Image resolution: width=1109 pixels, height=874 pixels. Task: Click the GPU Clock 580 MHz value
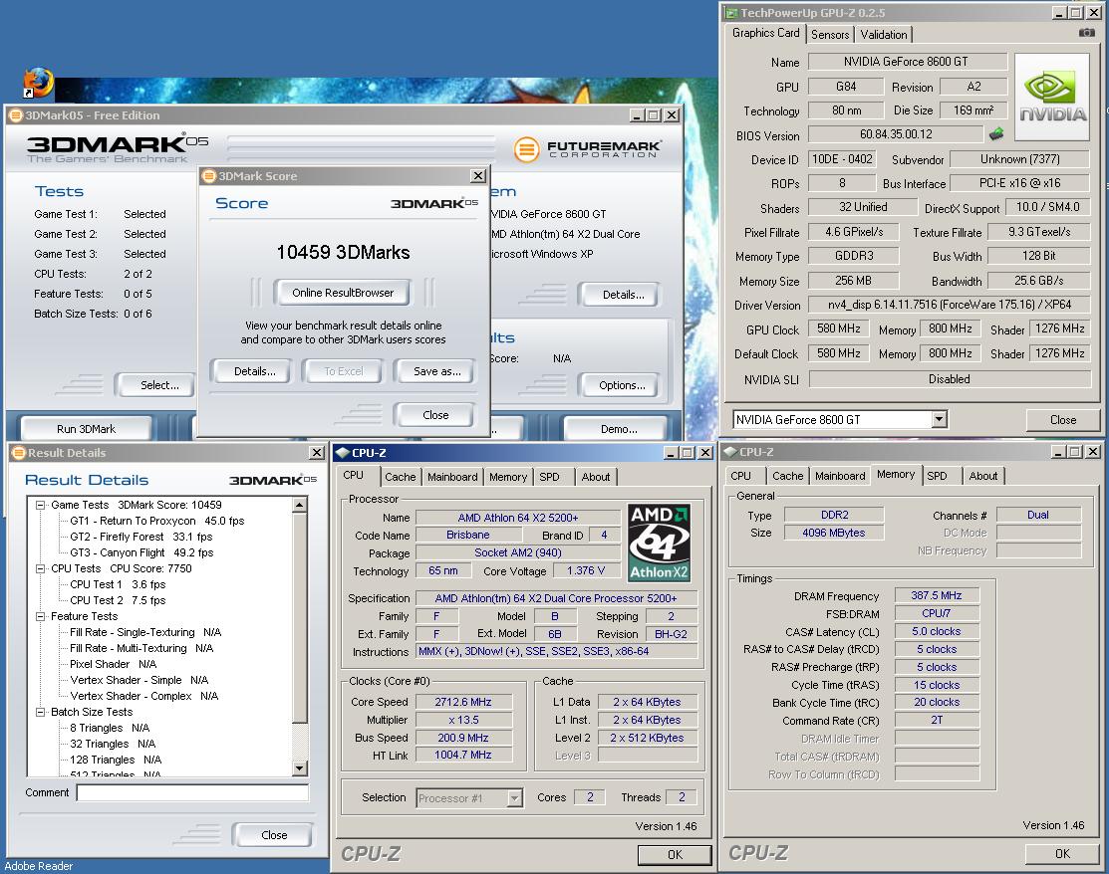[839, 328]
